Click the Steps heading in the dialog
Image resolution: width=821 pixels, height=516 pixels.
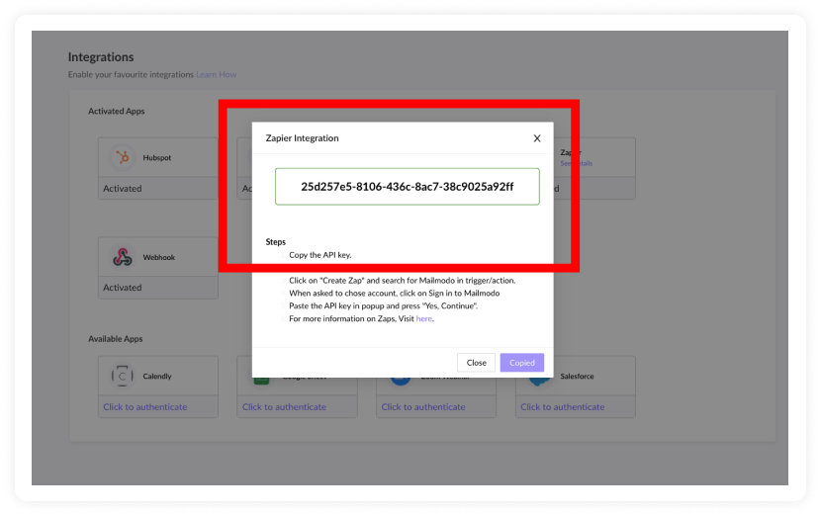[275, 242]
